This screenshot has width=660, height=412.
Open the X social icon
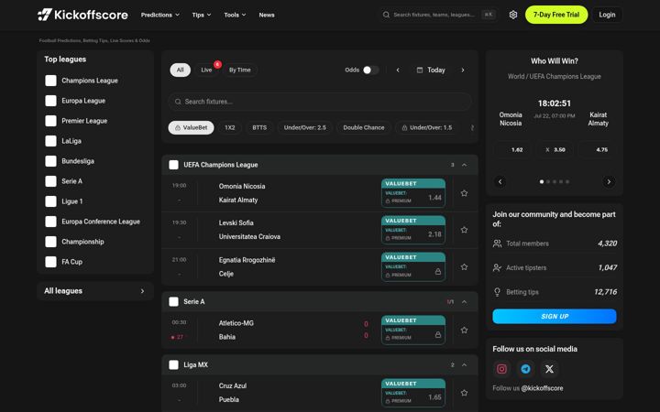pos(549,369)
